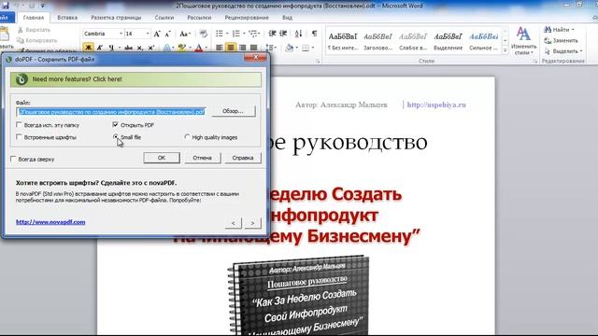Click the Line Spacing icon
The height and width of the screenshot is (336, 598).
(270, 48)
